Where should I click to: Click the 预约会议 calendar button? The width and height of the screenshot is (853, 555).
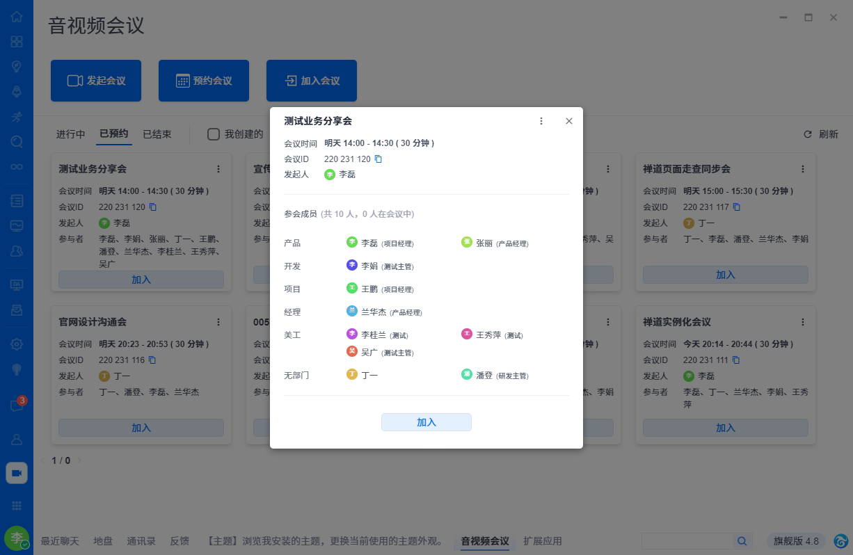[204, 81]
